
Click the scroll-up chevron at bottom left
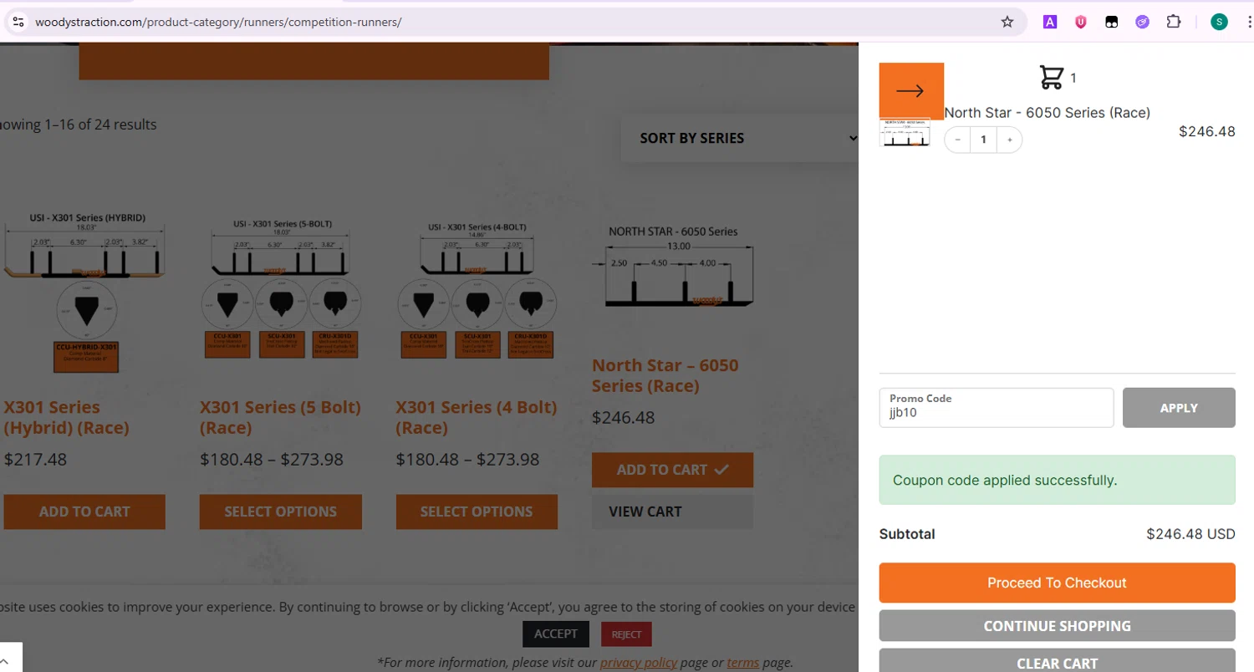[7, 660]
